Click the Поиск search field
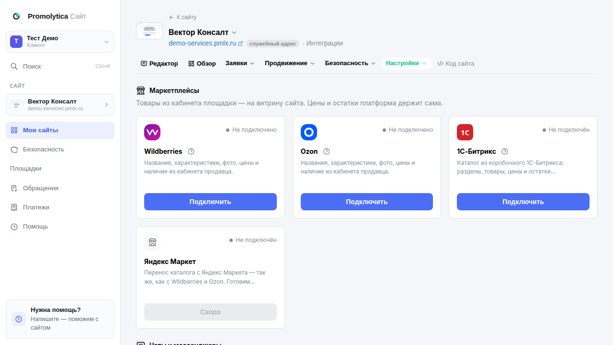The image size is (613, 345). tap(60, 67)
